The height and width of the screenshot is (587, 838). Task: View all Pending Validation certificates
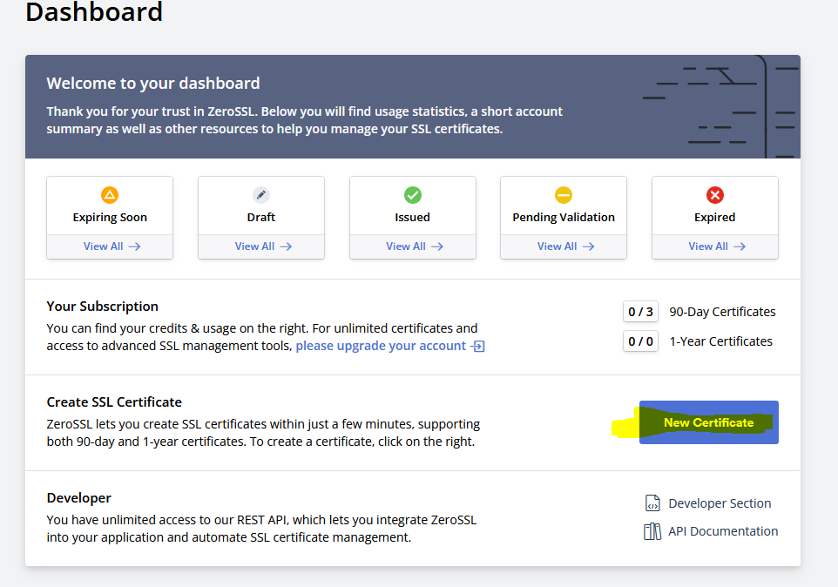click(564, 246)
